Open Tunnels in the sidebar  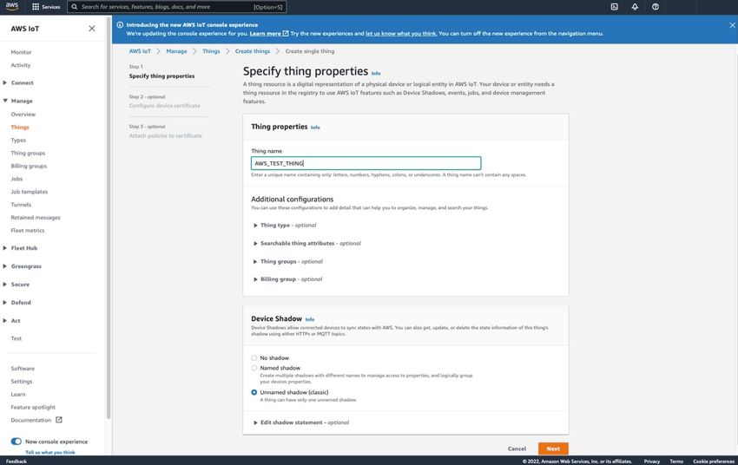tap(21, 205)
